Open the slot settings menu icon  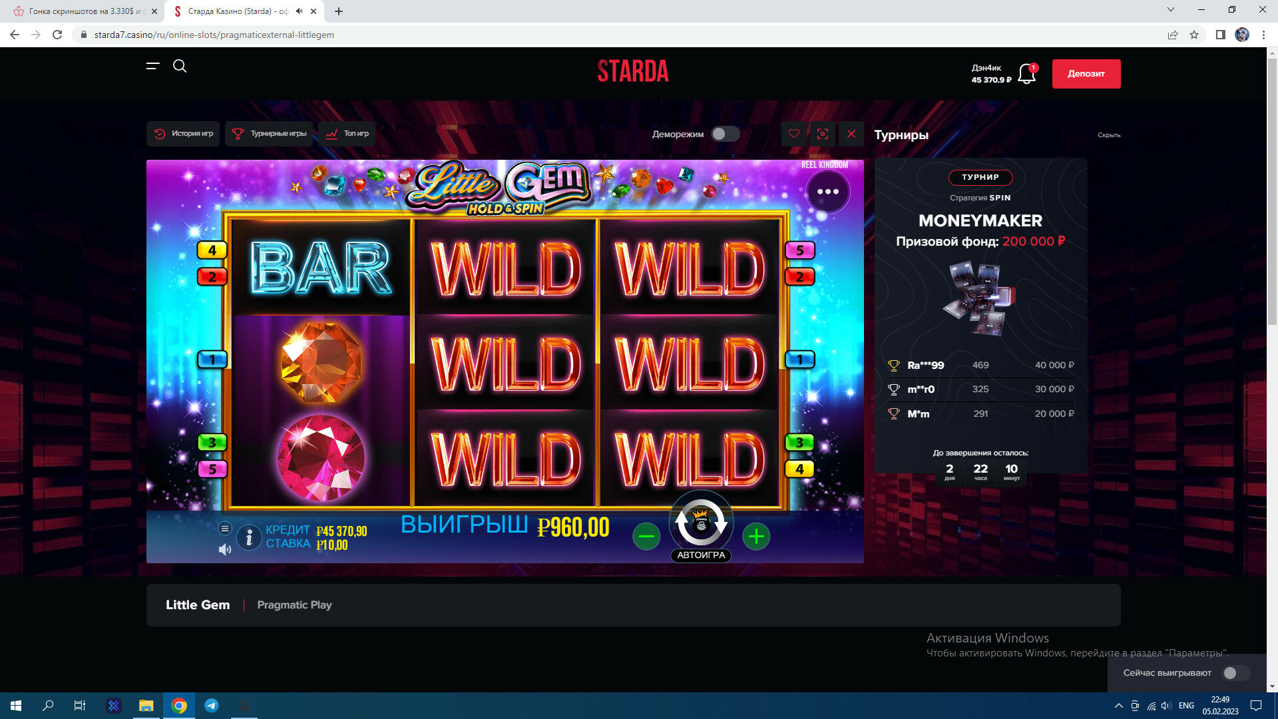(225, 529)
